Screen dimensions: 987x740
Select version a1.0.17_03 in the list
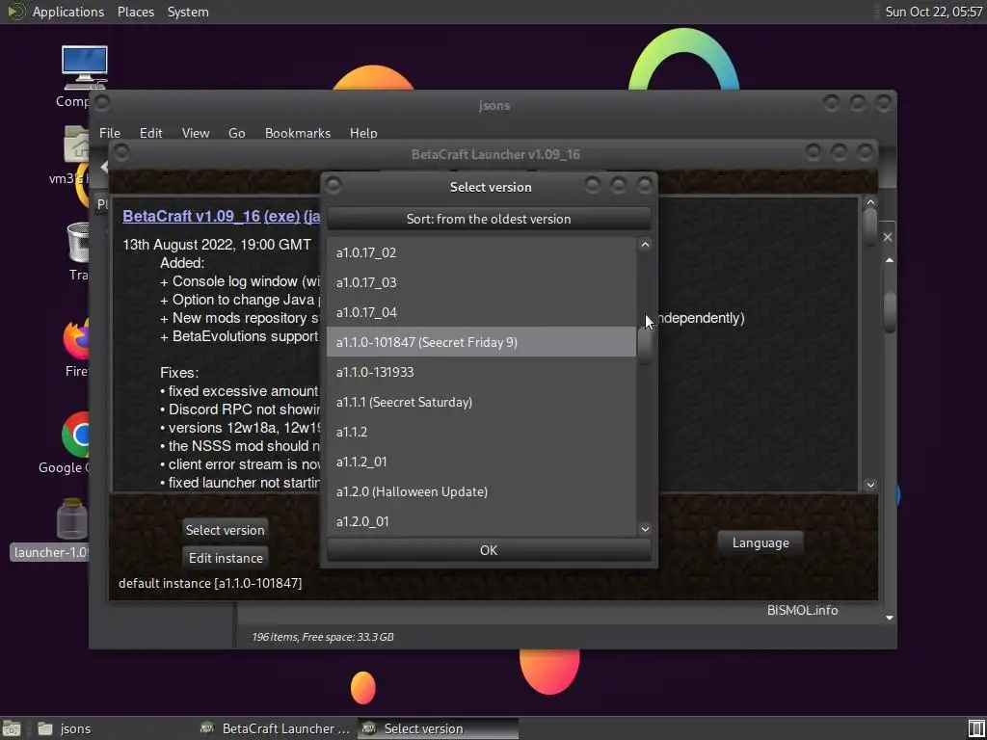[481, 282]
